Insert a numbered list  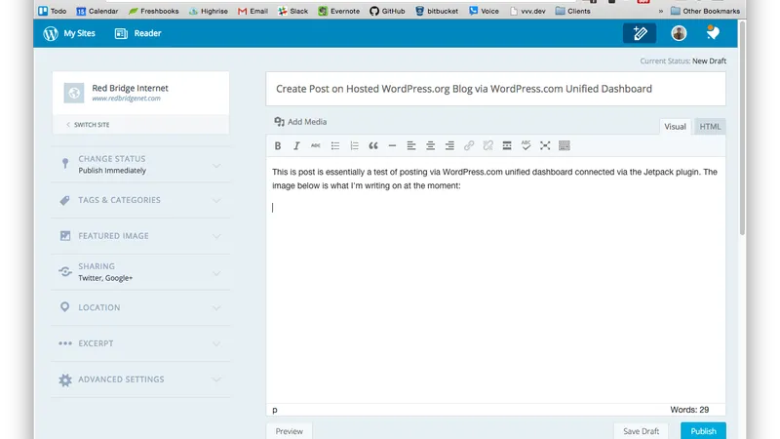(354, 145)
